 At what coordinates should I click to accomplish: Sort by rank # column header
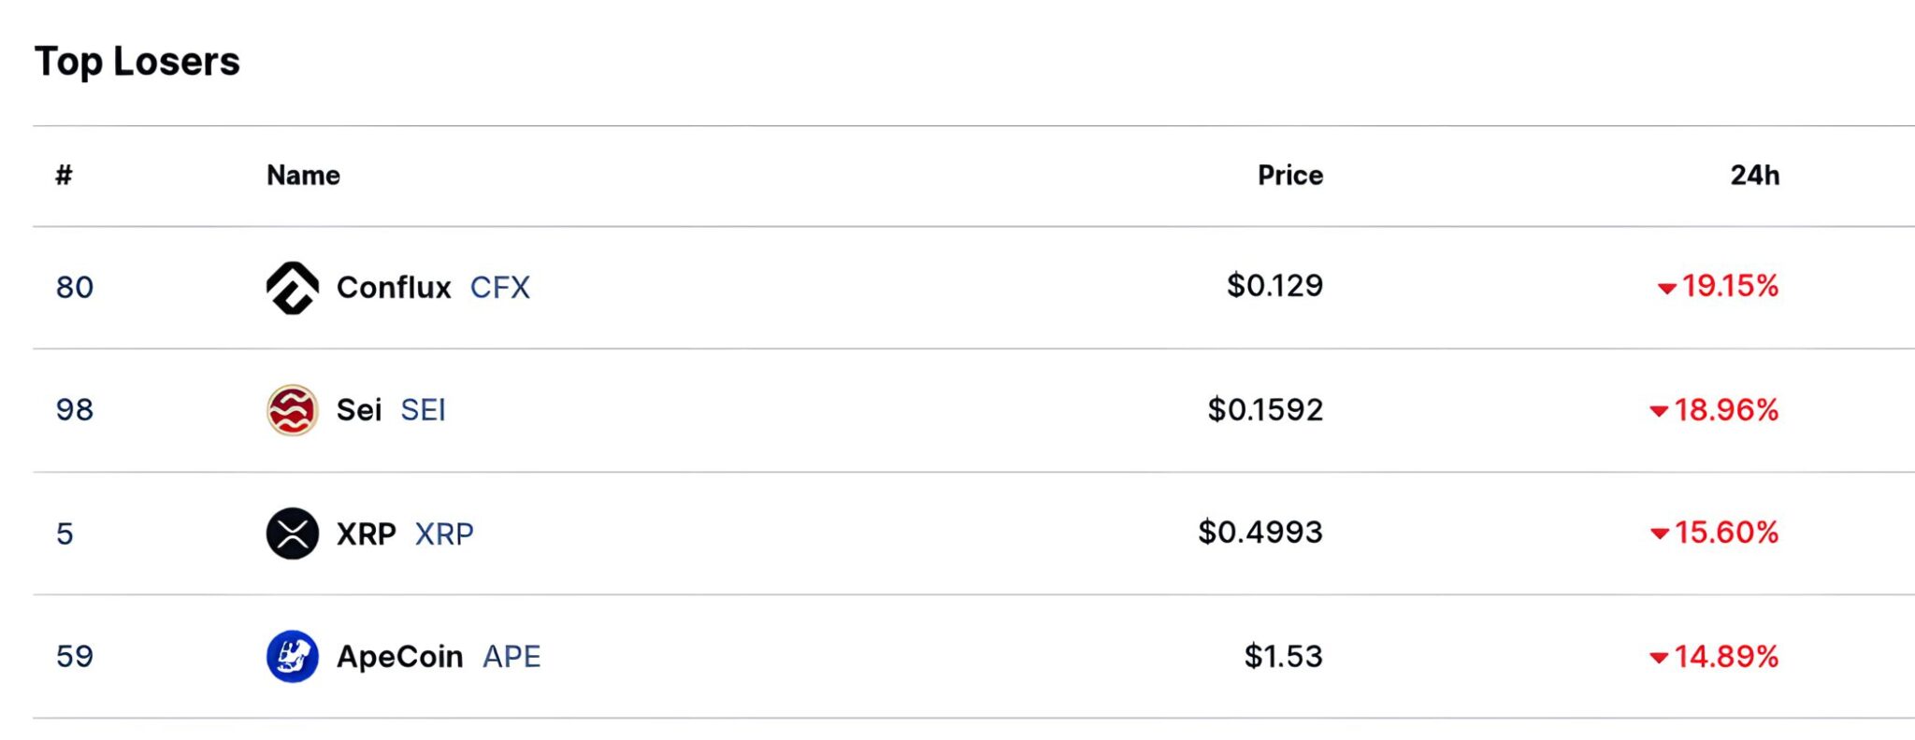coord(64,176)
